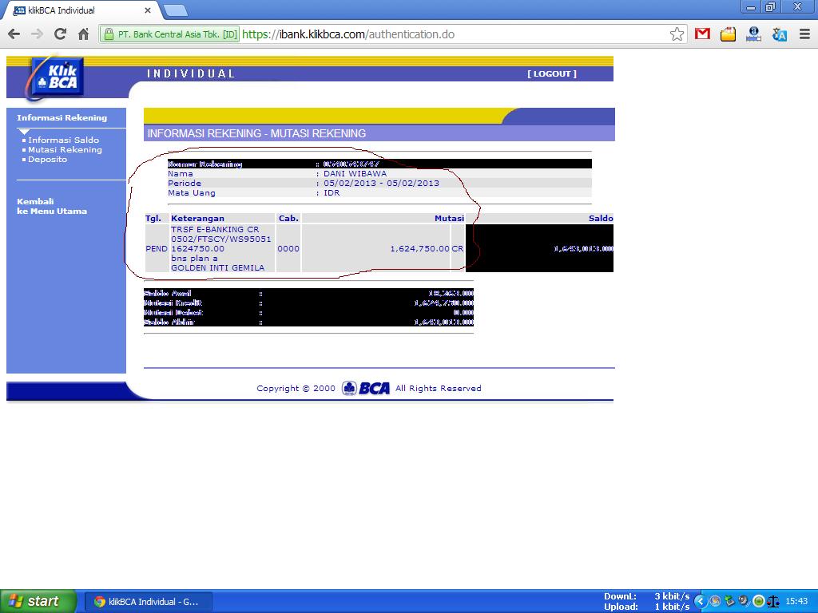Viewport: 818px width, 613px height.
Task: Click the Chrome icon in taskbar button
Action: point(99,602)
